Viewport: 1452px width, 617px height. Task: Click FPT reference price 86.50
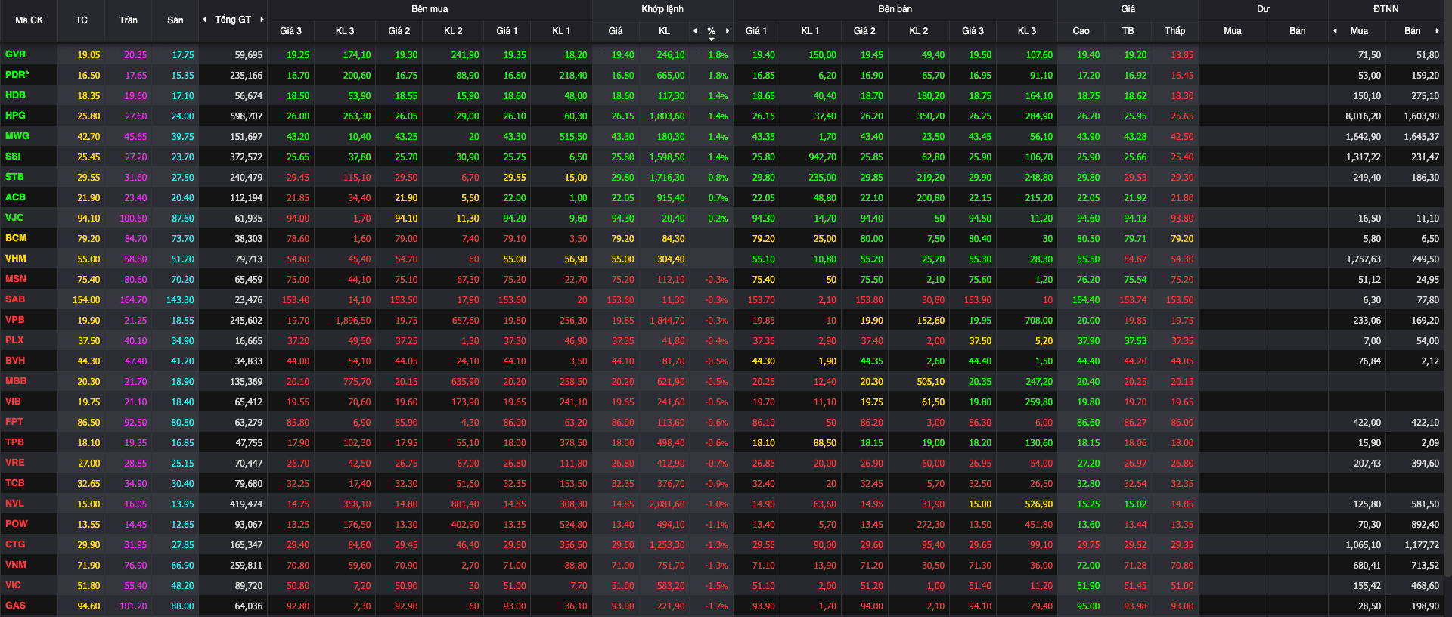[88, 423]
